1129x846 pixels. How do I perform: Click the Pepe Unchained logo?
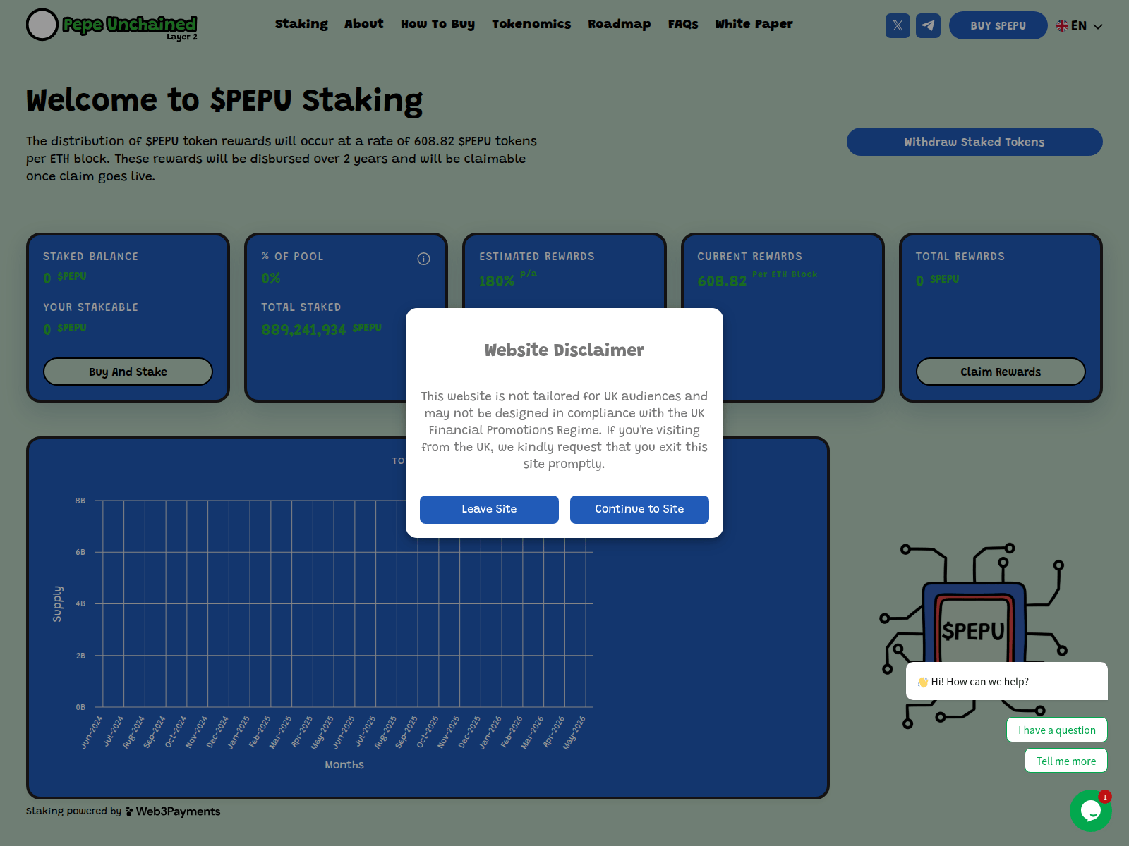[x=112, y=25]
